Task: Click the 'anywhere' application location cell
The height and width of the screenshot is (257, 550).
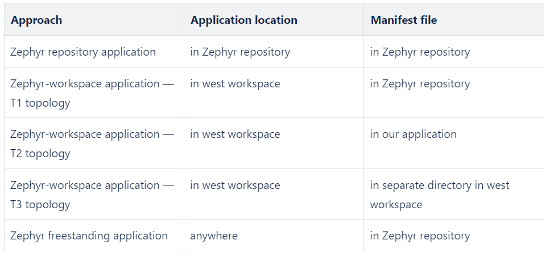Action: [274, 235]
